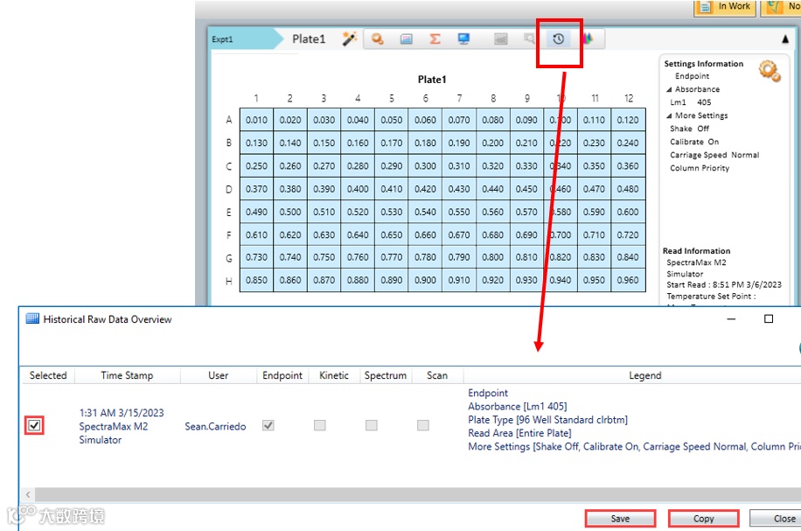Click the Carriage Speed Normal setting
The image size is (801, 531).
714,155
